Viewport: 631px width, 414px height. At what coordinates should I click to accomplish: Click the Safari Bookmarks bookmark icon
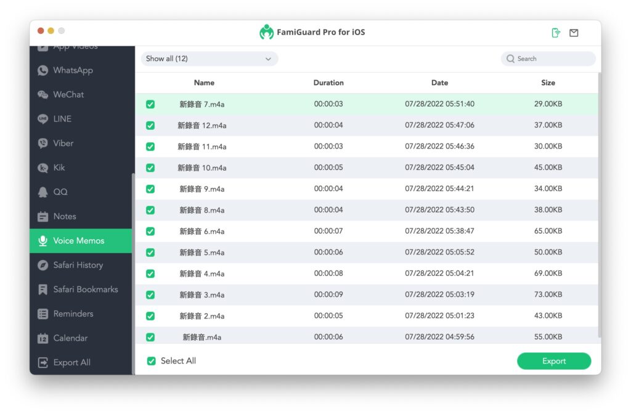coord(43,290)
